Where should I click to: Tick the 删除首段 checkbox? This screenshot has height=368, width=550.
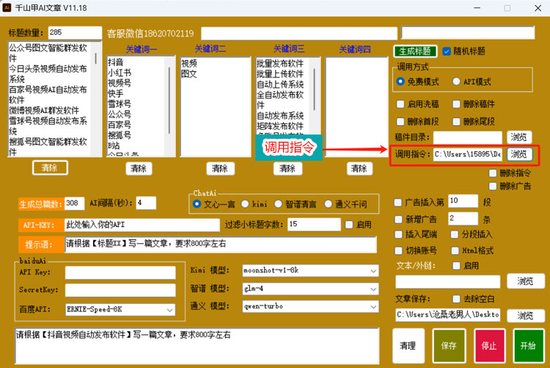point(400,122)
